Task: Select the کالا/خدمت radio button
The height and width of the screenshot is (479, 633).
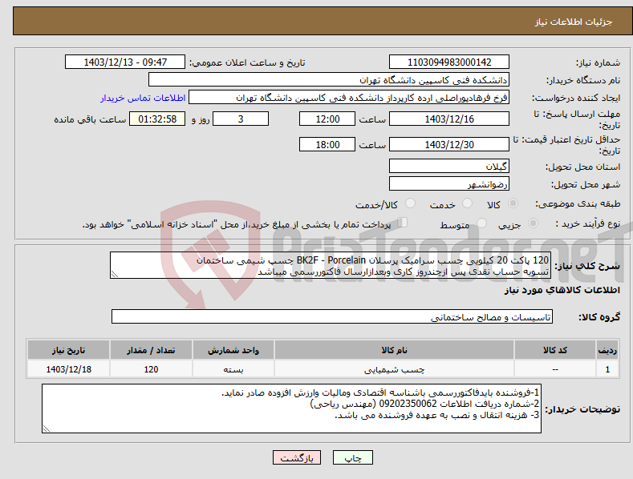Action: tap(410, 203)
